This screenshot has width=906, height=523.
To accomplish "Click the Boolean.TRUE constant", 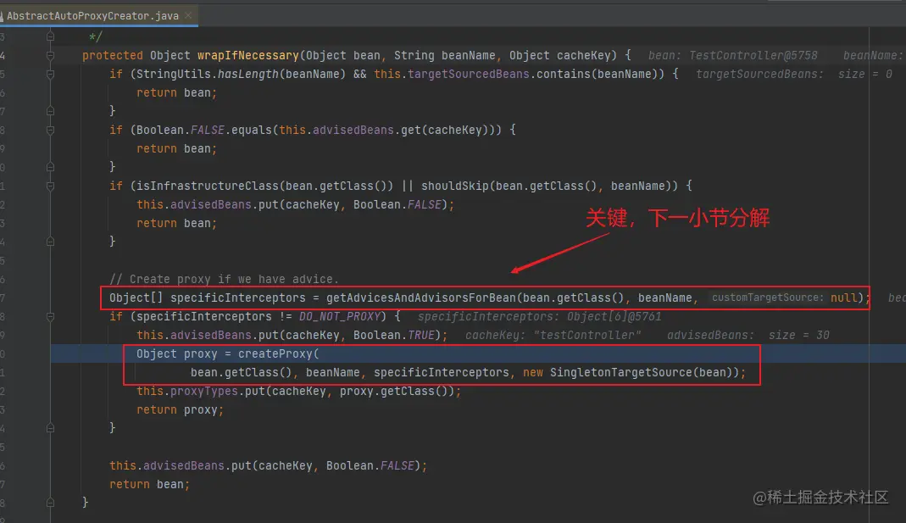I will pyautogui.click(x=393, y=335).
